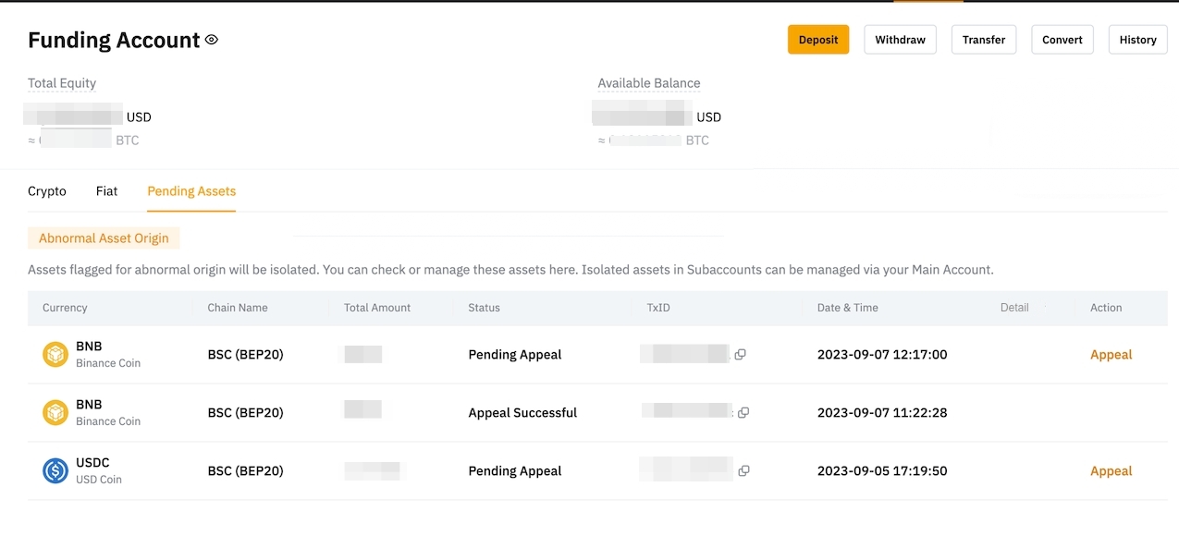View account History
Screen dimensions: 1179x560
pyautogui.click(x=1136, y=40)
